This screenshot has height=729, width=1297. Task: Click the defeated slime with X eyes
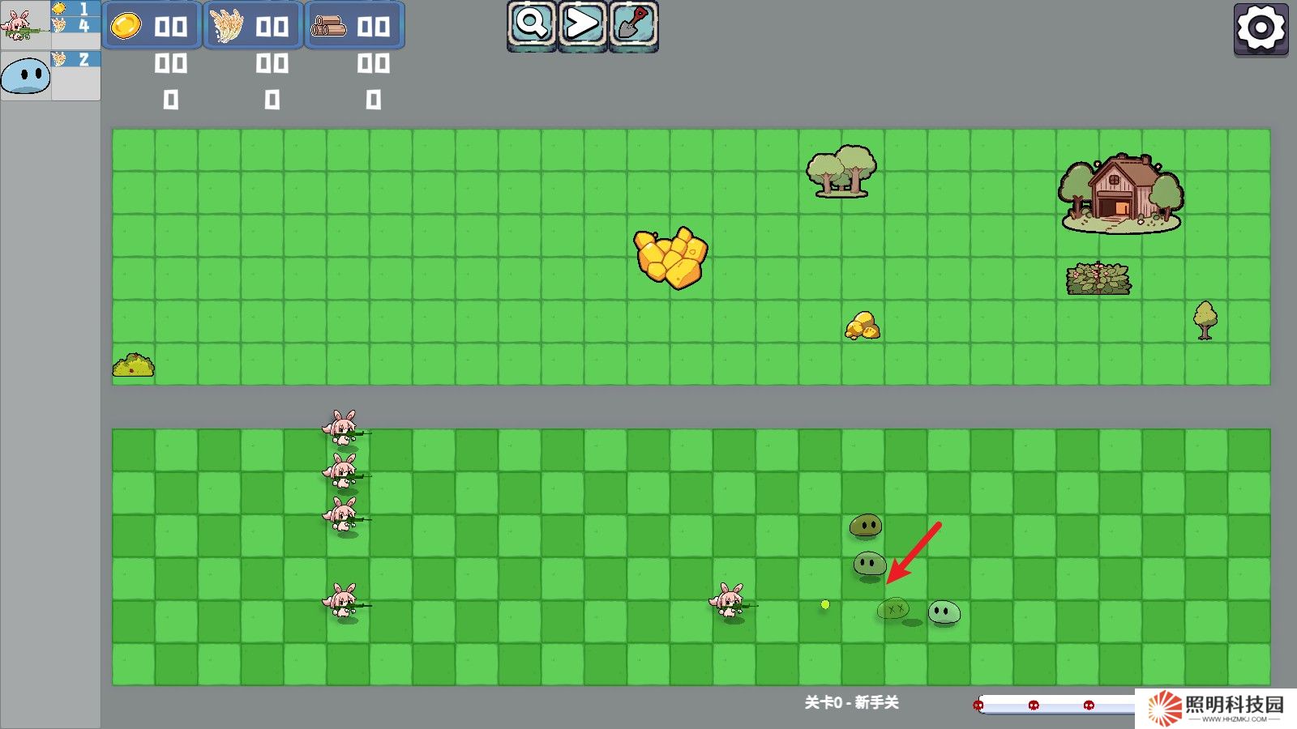[893, 609]
